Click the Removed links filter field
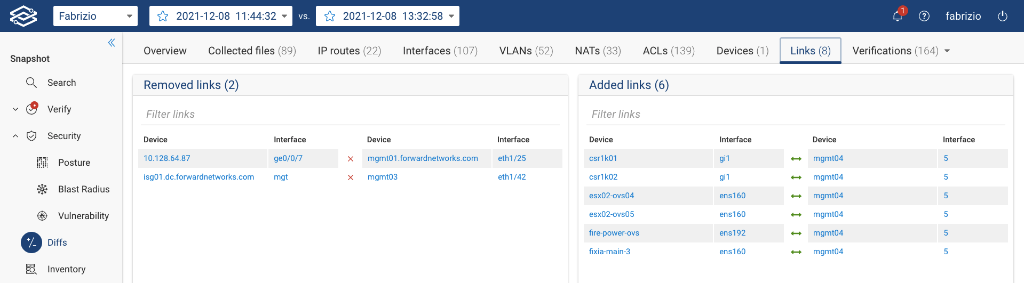The height and width of the screenshot is (283, 1024). (x=350, y=114)
